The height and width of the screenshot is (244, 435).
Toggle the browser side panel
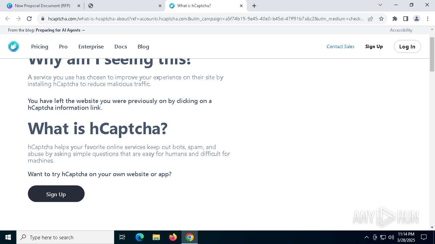click(x=406, y=19)
